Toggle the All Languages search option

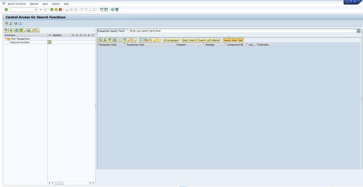(171, 40)
